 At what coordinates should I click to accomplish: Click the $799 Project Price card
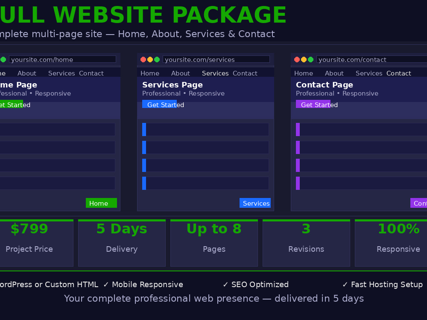tap(36, 243)
